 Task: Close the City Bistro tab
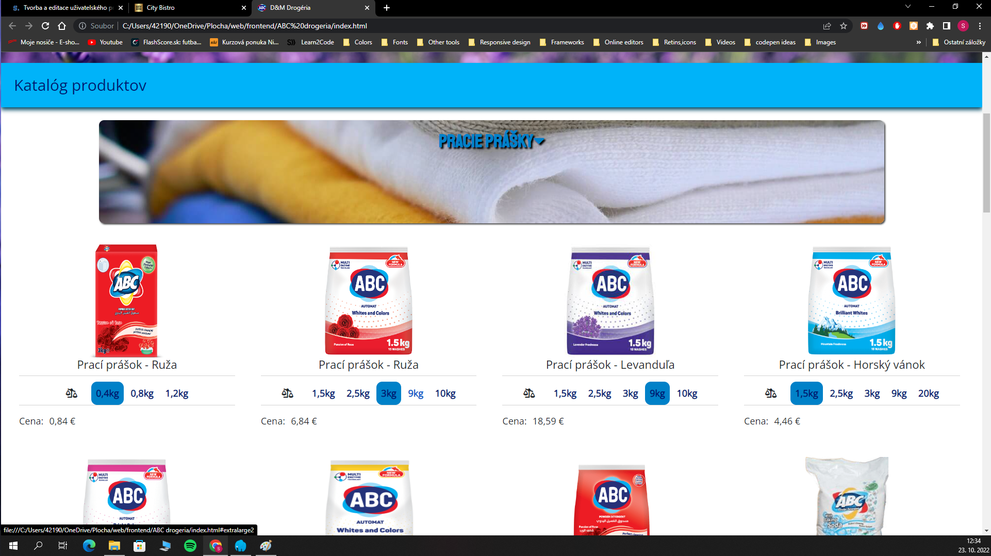(244, 8)
